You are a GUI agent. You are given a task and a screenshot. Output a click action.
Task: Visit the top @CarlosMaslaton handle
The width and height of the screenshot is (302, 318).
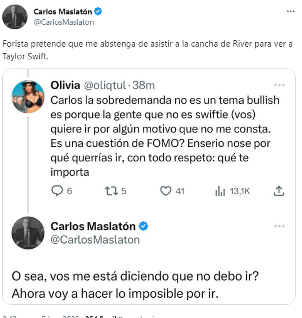click(64, 22)
